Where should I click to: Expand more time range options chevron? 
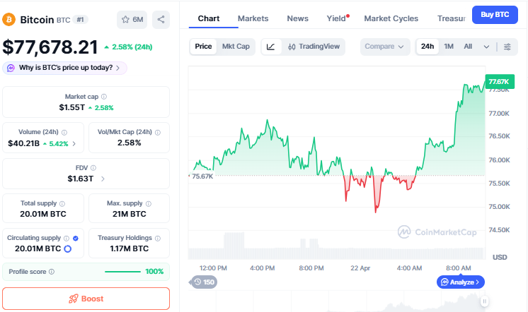[x=486, y=47]
